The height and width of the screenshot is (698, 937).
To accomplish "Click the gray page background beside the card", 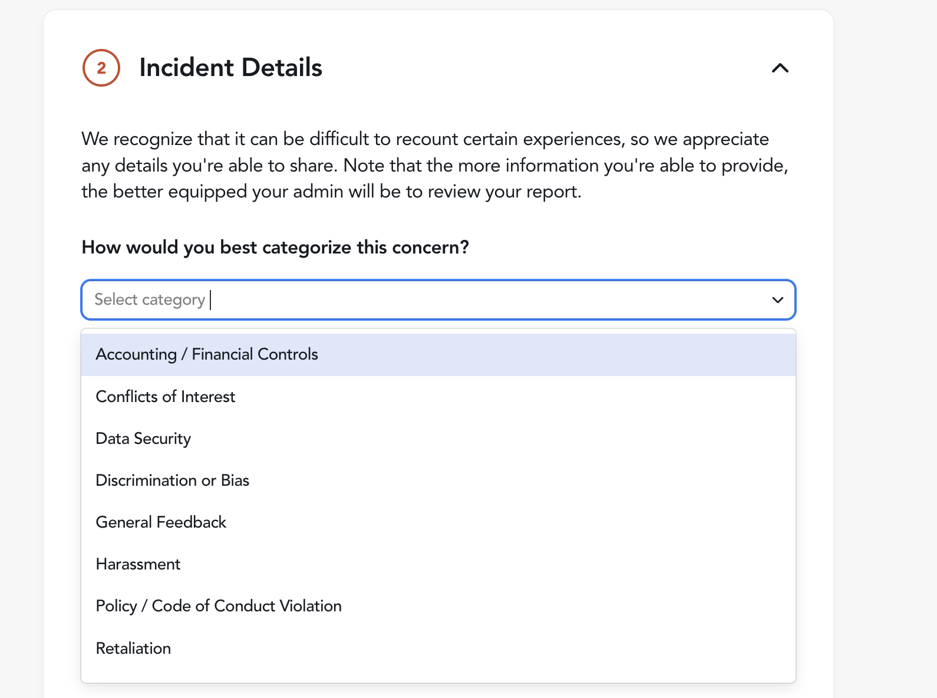I will pyautogui.click(x=885, y=354).
